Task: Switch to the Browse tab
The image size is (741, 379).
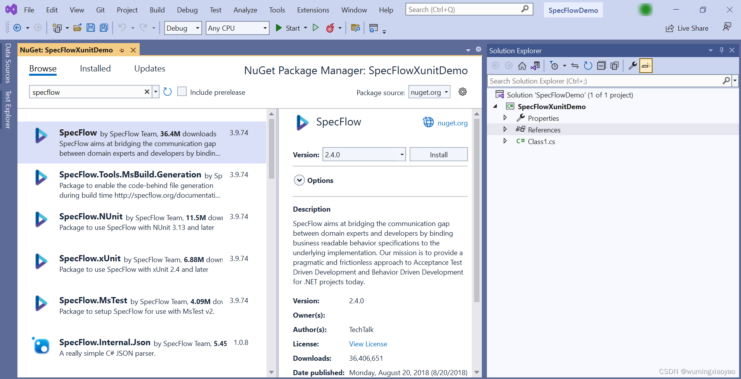Action: tap(43, 69)
